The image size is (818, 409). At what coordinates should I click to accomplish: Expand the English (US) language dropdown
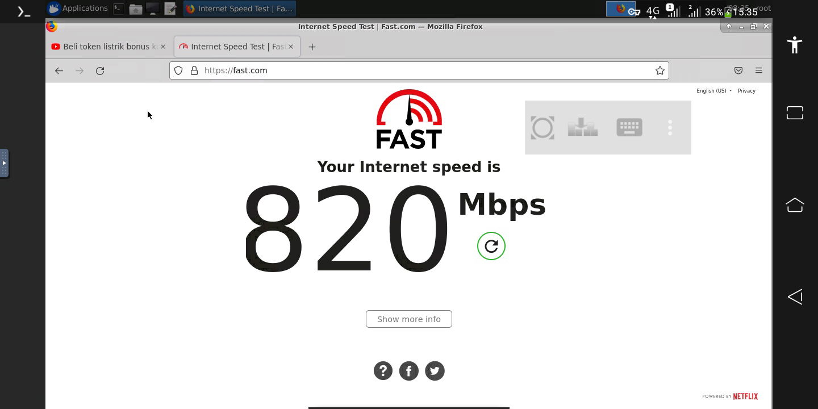pyautogui.click(x=714, y=91)
